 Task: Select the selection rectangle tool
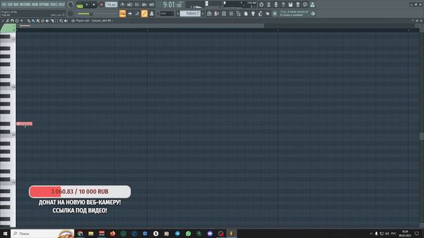56,20
